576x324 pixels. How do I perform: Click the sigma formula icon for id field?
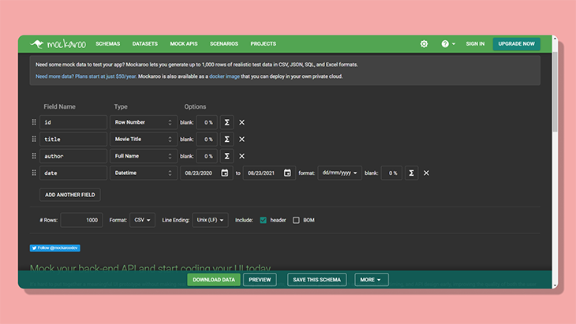226,122
